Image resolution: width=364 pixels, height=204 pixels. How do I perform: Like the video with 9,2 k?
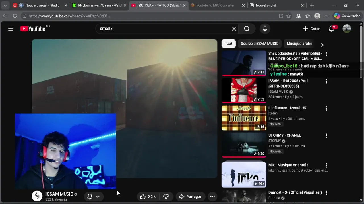(148, 196)
